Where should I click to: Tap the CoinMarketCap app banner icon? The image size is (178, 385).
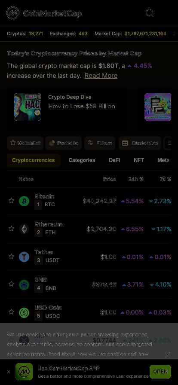pyautogui.click(x=24, y=372)
